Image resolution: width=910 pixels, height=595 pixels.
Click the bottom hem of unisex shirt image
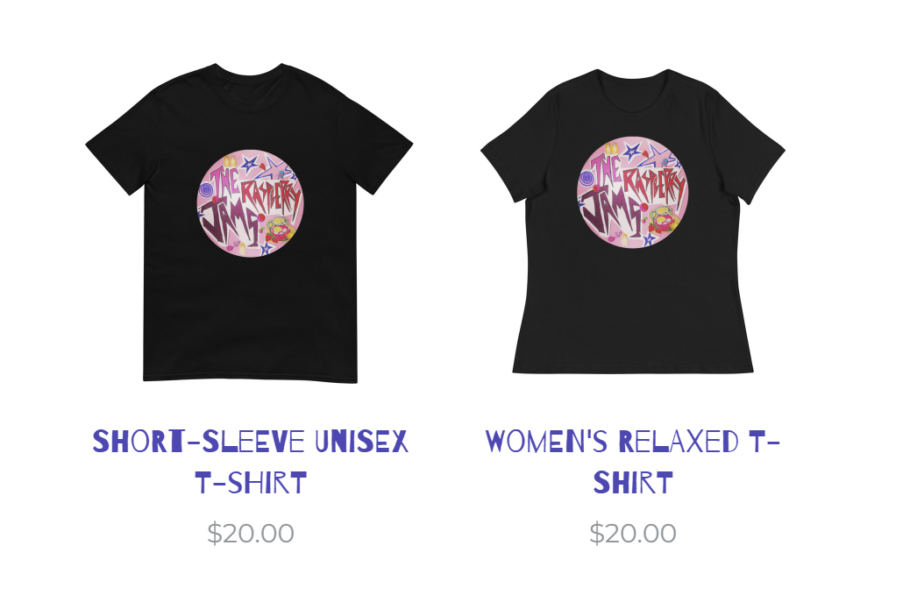pyautogui.click(x=250, y=379)
